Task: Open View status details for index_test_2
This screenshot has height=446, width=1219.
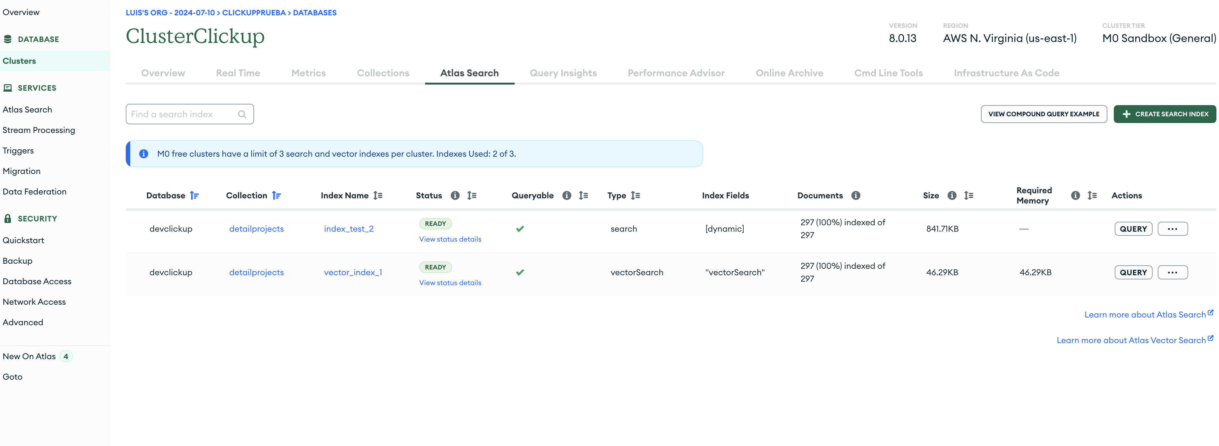Action: [x=449, y=240]
